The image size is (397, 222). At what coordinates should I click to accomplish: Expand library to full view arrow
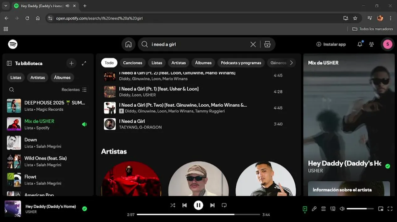pyautogui.click(x=84, y=63)
